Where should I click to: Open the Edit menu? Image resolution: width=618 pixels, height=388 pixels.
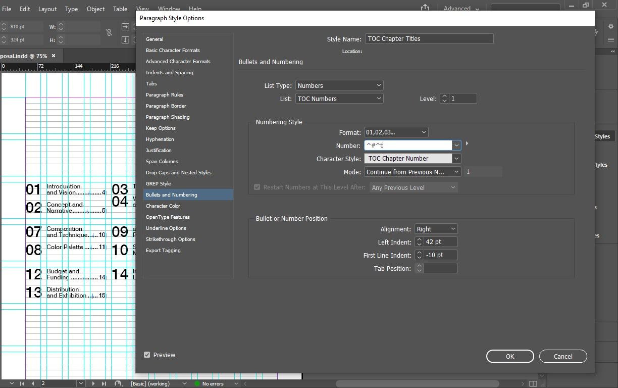[x=25, y=9]
